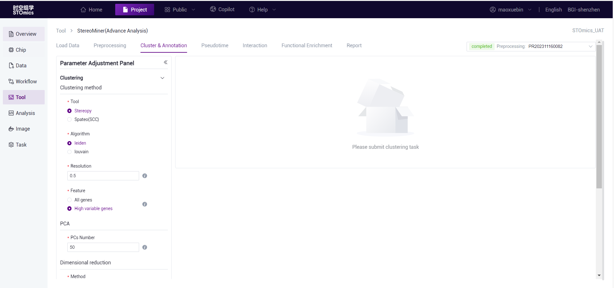
Task: Click the Workflow sidebar icon
Action: pos(11,81)
